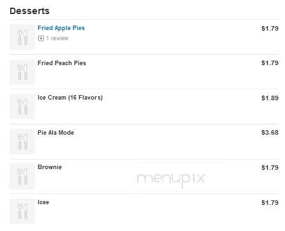Click the menupix watermark logo
The height and width of the screenshot is (231, 285).
170,180
